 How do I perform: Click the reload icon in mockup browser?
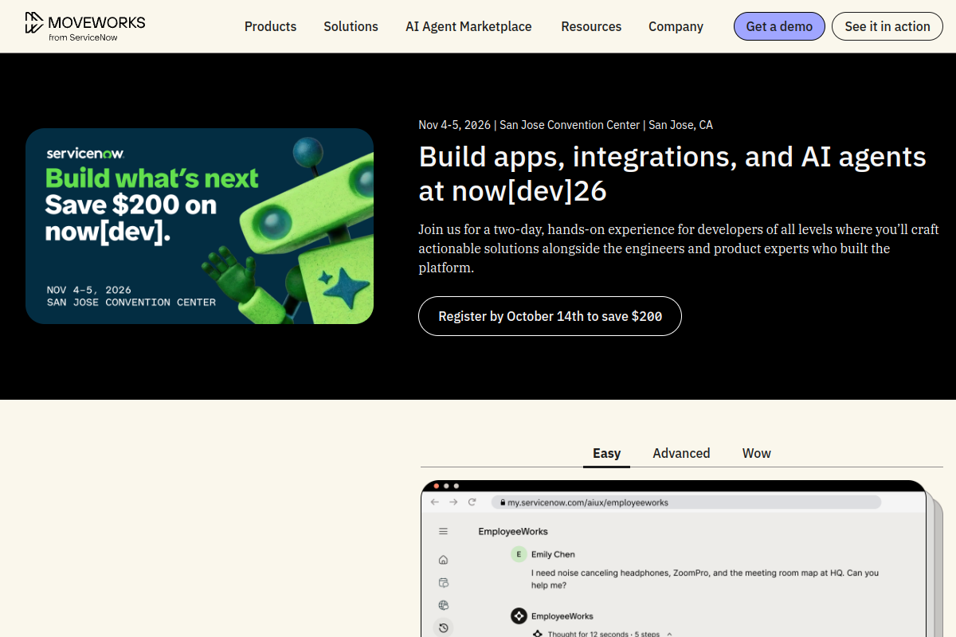tap(472, 502)
